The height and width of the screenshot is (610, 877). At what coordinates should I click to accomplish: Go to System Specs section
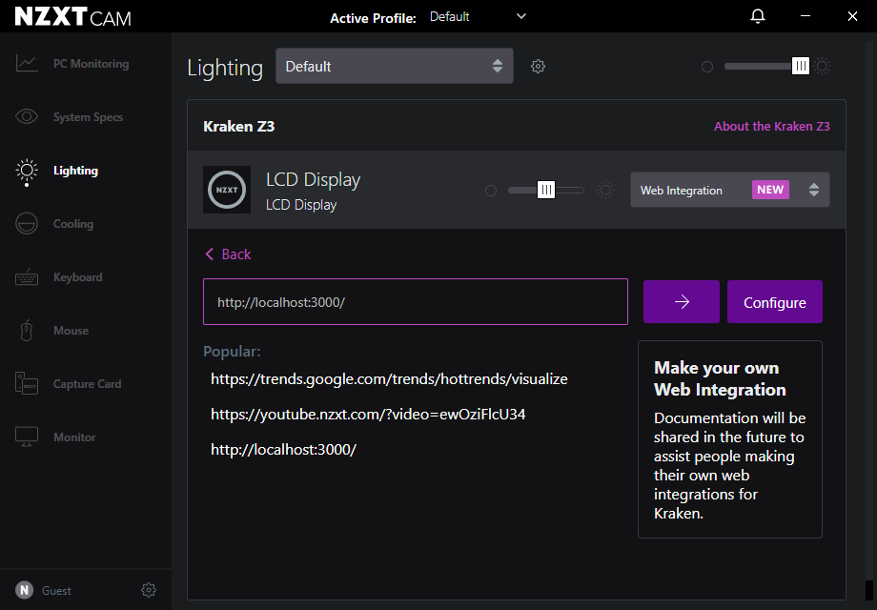pos(88,117)
